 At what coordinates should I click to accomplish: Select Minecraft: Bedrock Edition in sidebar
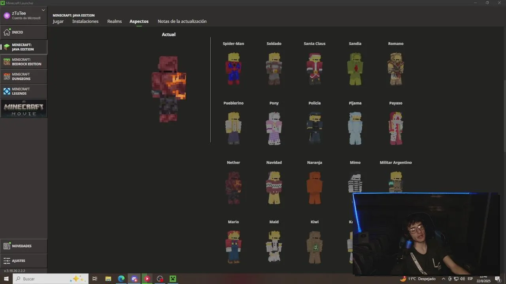point(24,62)
